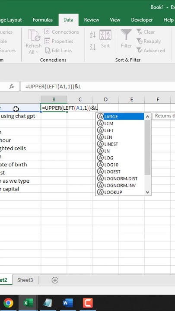Image resolution: width=175 pixels, height=311 pixels.
Task: Click the function list scrollbar thumb
Action: tap(147, 147)
